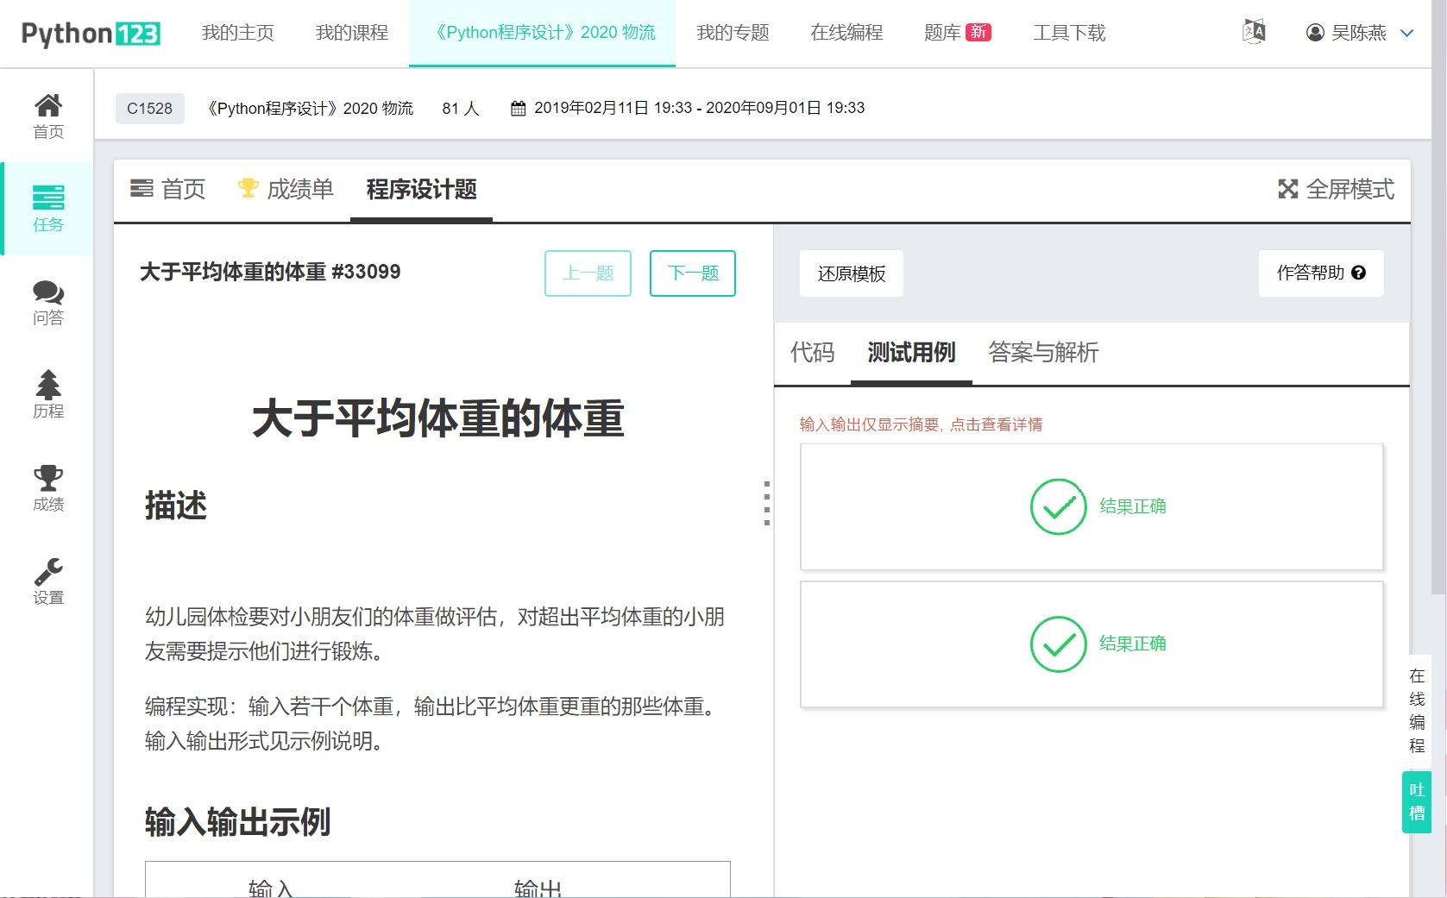Switch to the 首页 course tab
Screen dimensions: 1447x898
[x=168, y=189]
